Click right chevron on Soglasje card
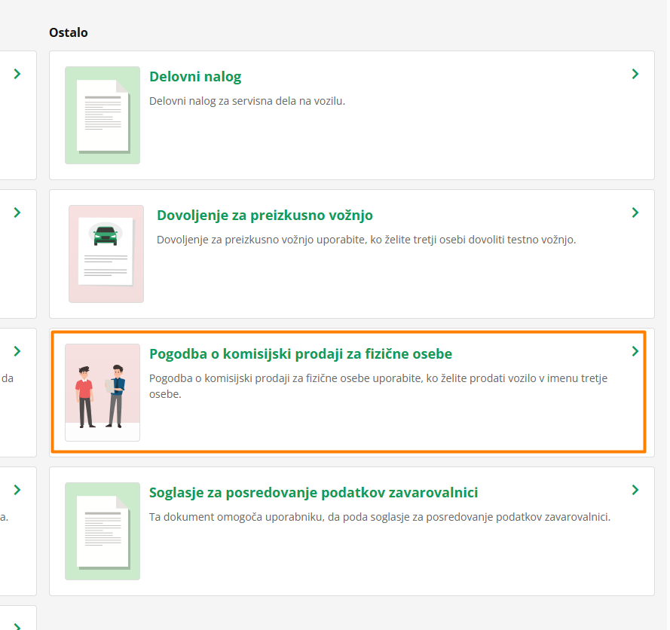The width and height of the screenshot is (670, 630). 635,490
